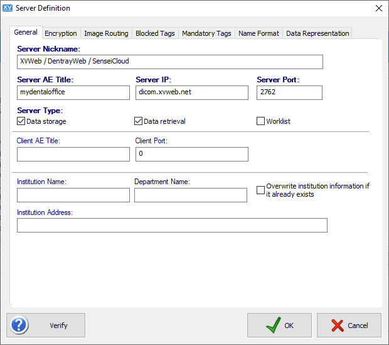
Task: Confirm with the OK button
Action: (279, 325)
